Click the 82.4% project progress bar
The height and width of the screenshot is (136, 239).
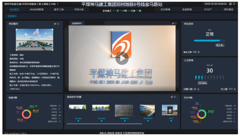[210, 41]
